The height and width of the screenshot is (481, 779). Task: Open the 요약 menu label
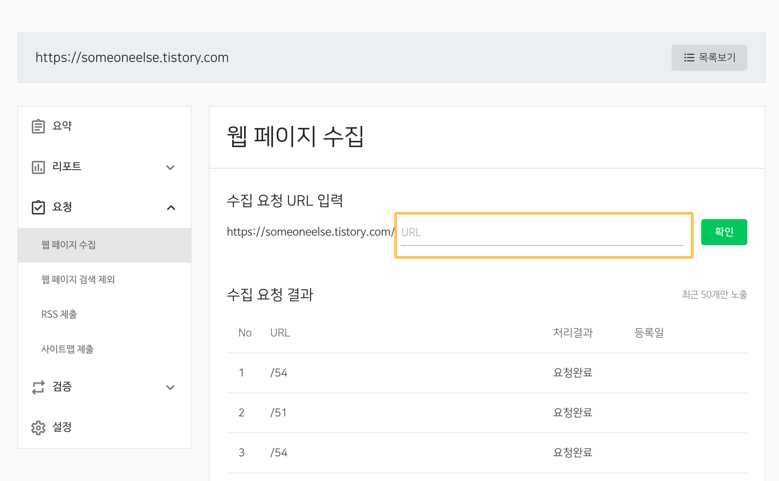pyautogui.click(x=62, y=126)
